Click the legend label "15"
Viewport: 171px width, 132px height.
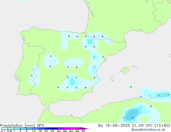[40, 131]
